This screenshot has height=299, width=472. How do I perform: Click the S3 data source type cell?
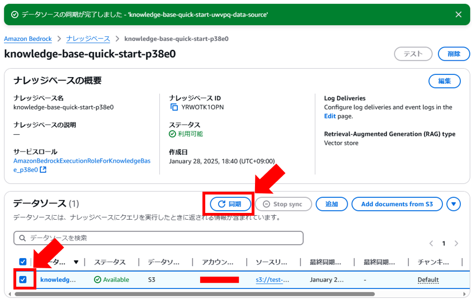152,280
